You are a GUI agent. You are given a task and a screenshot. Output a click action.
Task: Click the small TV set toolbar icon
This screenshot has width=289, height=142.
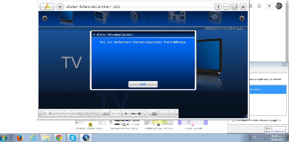(98, 114)
